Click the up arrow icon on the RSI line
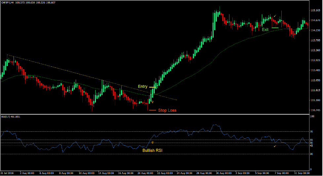The image size is (323, 176). (x=152, y=142)
